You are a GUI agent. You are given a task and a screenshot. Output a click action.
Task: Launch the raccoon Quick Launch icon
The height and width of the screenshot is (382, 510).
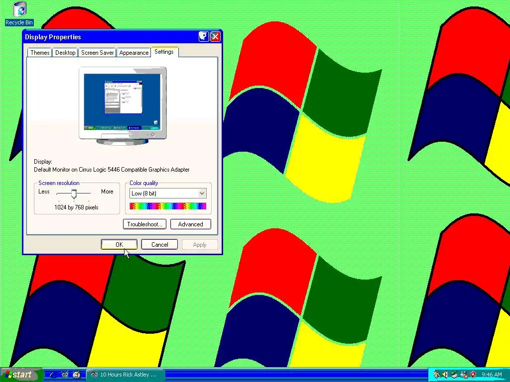click(65, 374)
